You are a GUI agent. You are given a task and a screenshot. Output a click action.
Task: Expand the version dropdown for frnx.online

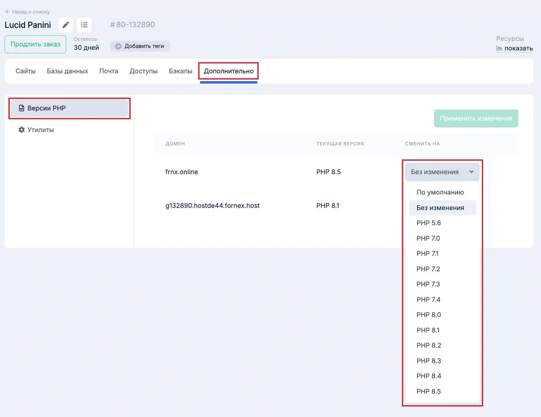(442, 172)
